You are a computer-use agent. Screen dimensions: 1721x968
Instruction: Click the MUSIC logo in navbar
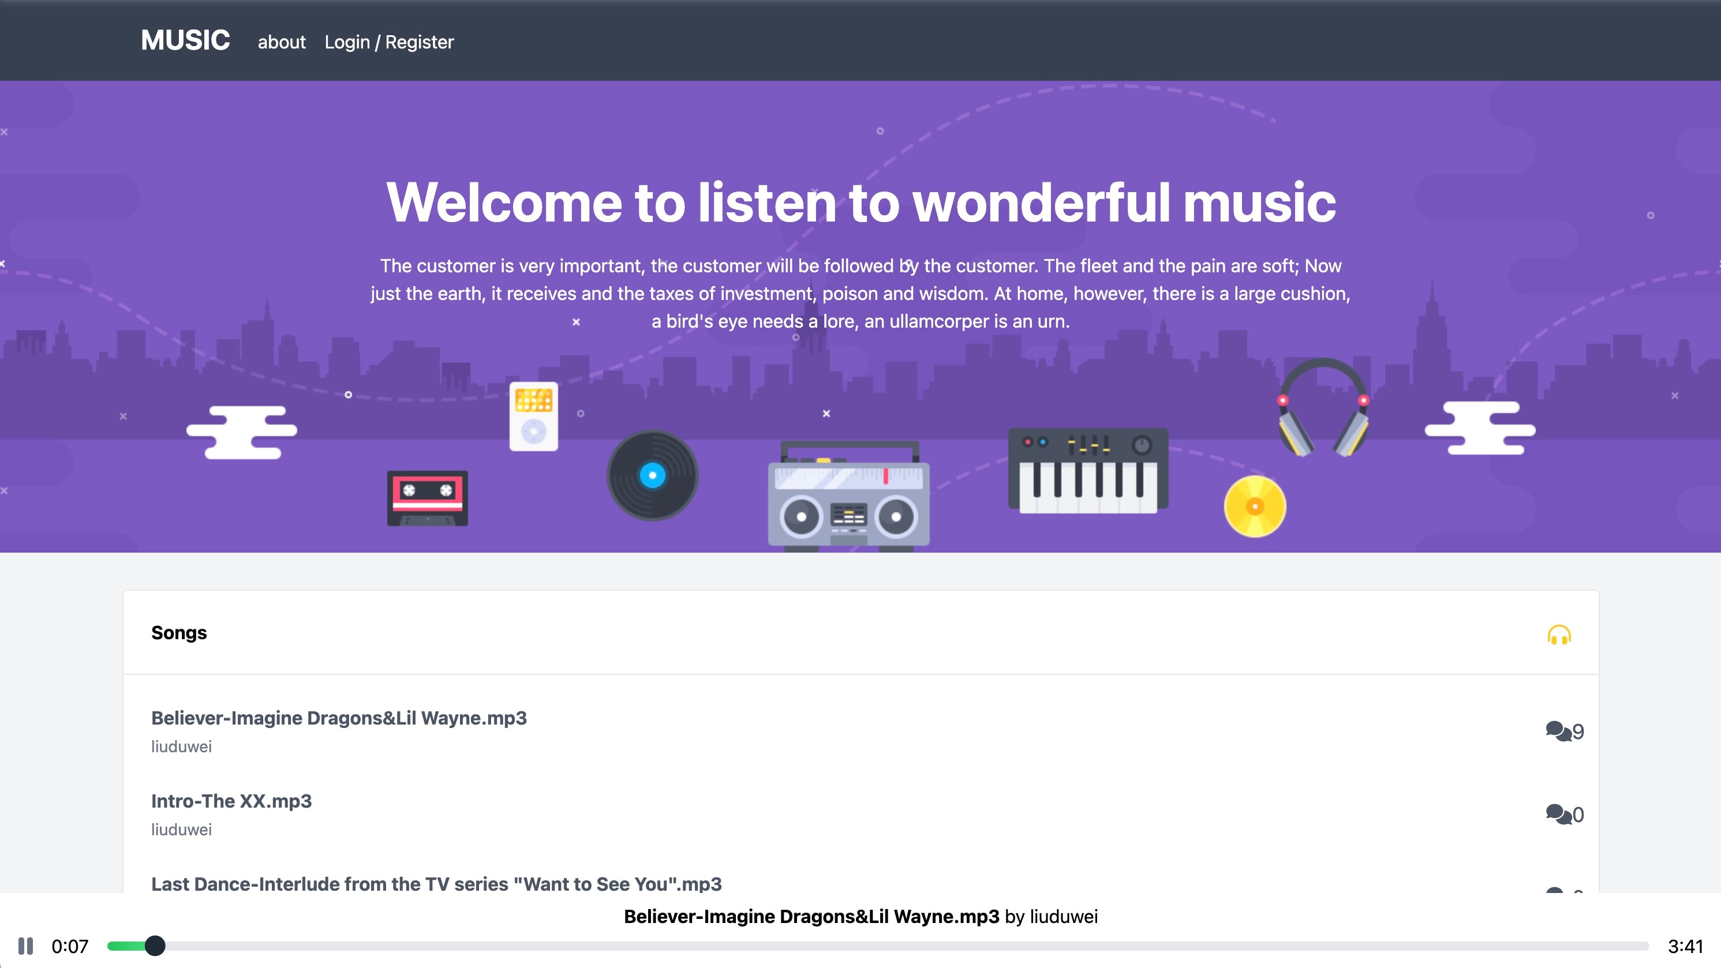pos(185,40)
